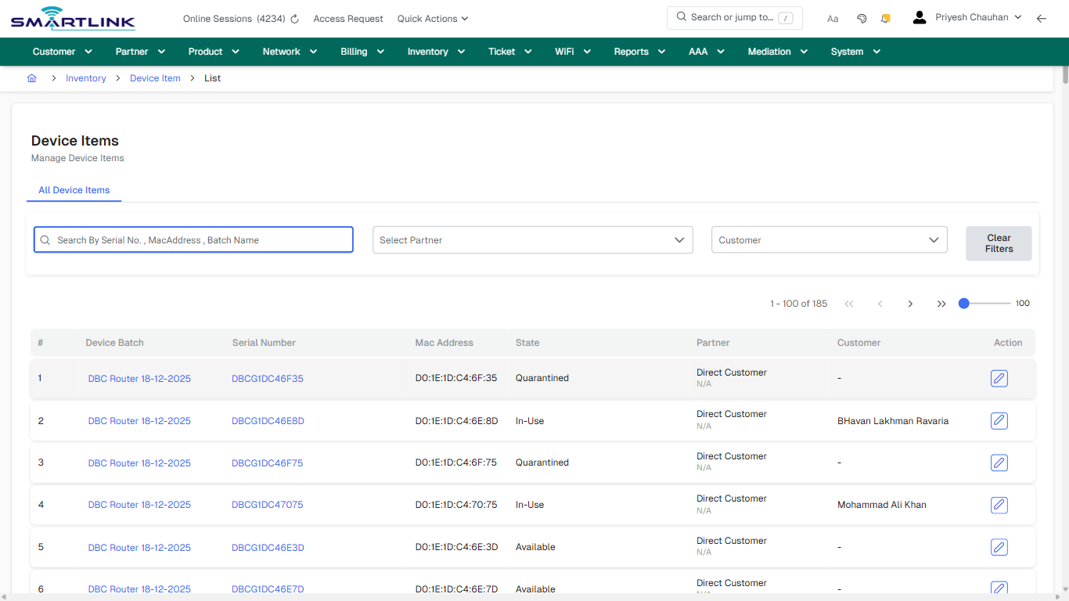Jump to the last page with double chevron
This screenshot has width=1069, height=601.
coord(941,304)
